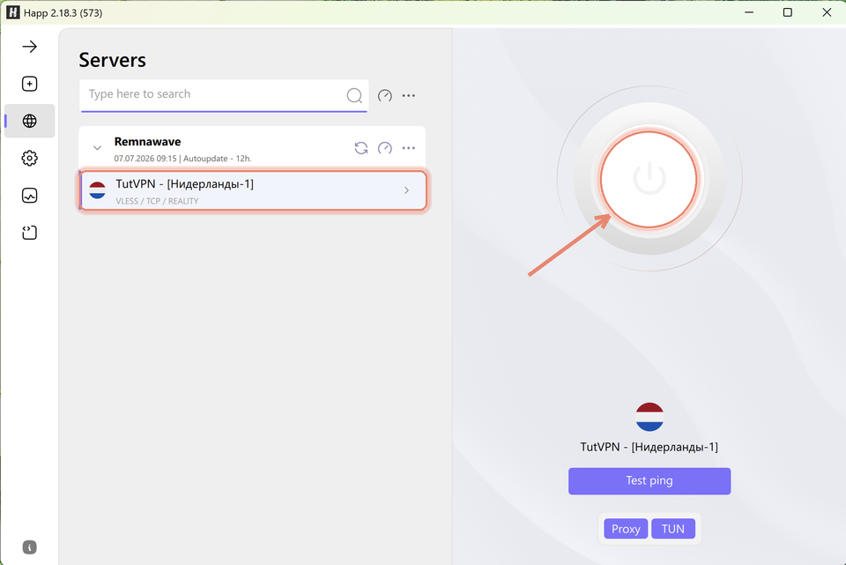Minimize the Happ window

tap(749, 12)
